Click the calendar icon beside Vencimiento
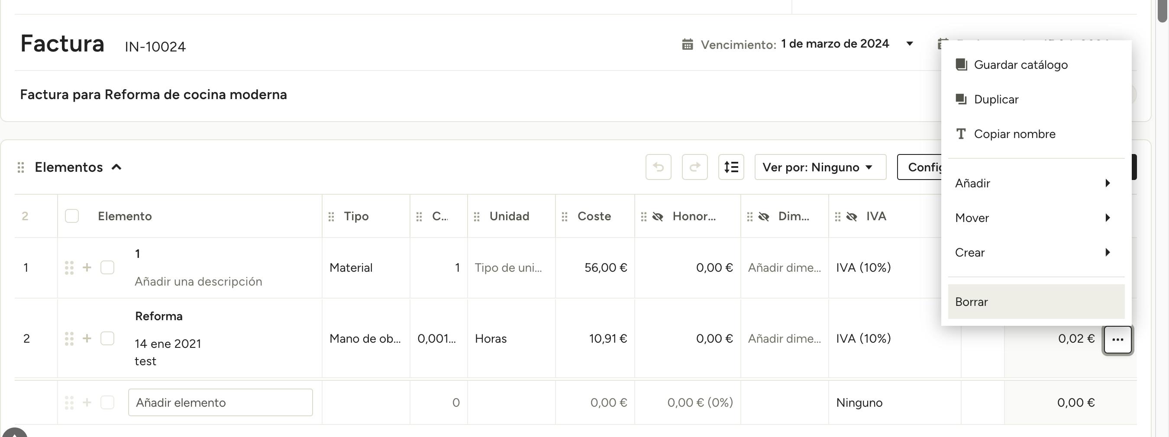Screen dimensions: 1169x437 tap(688, 45)
